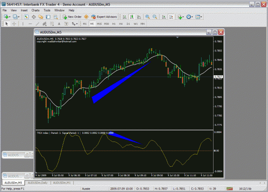Viewport: 268px width, 192px height.
Task: Draw a vertical line tool
Action: 23,24
